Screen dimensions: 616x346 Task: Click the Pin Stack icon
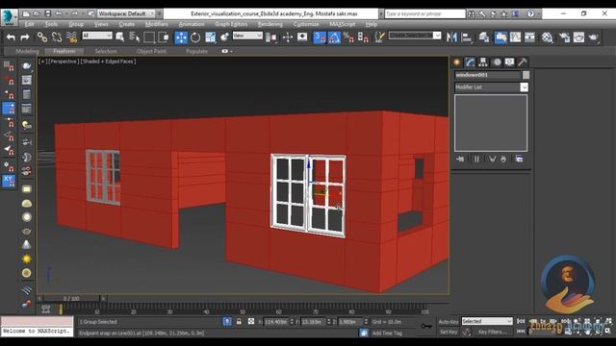(460, 159)
